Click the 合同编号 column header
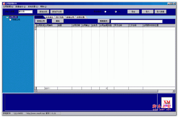 [51, 25]
